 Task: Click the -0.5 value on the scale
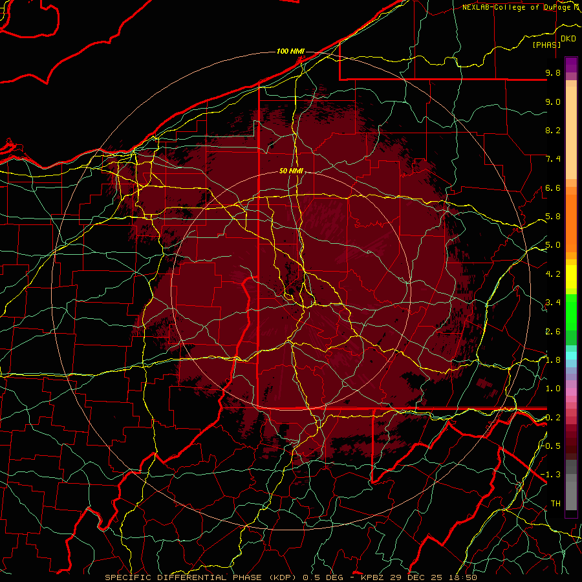point(551,446)
